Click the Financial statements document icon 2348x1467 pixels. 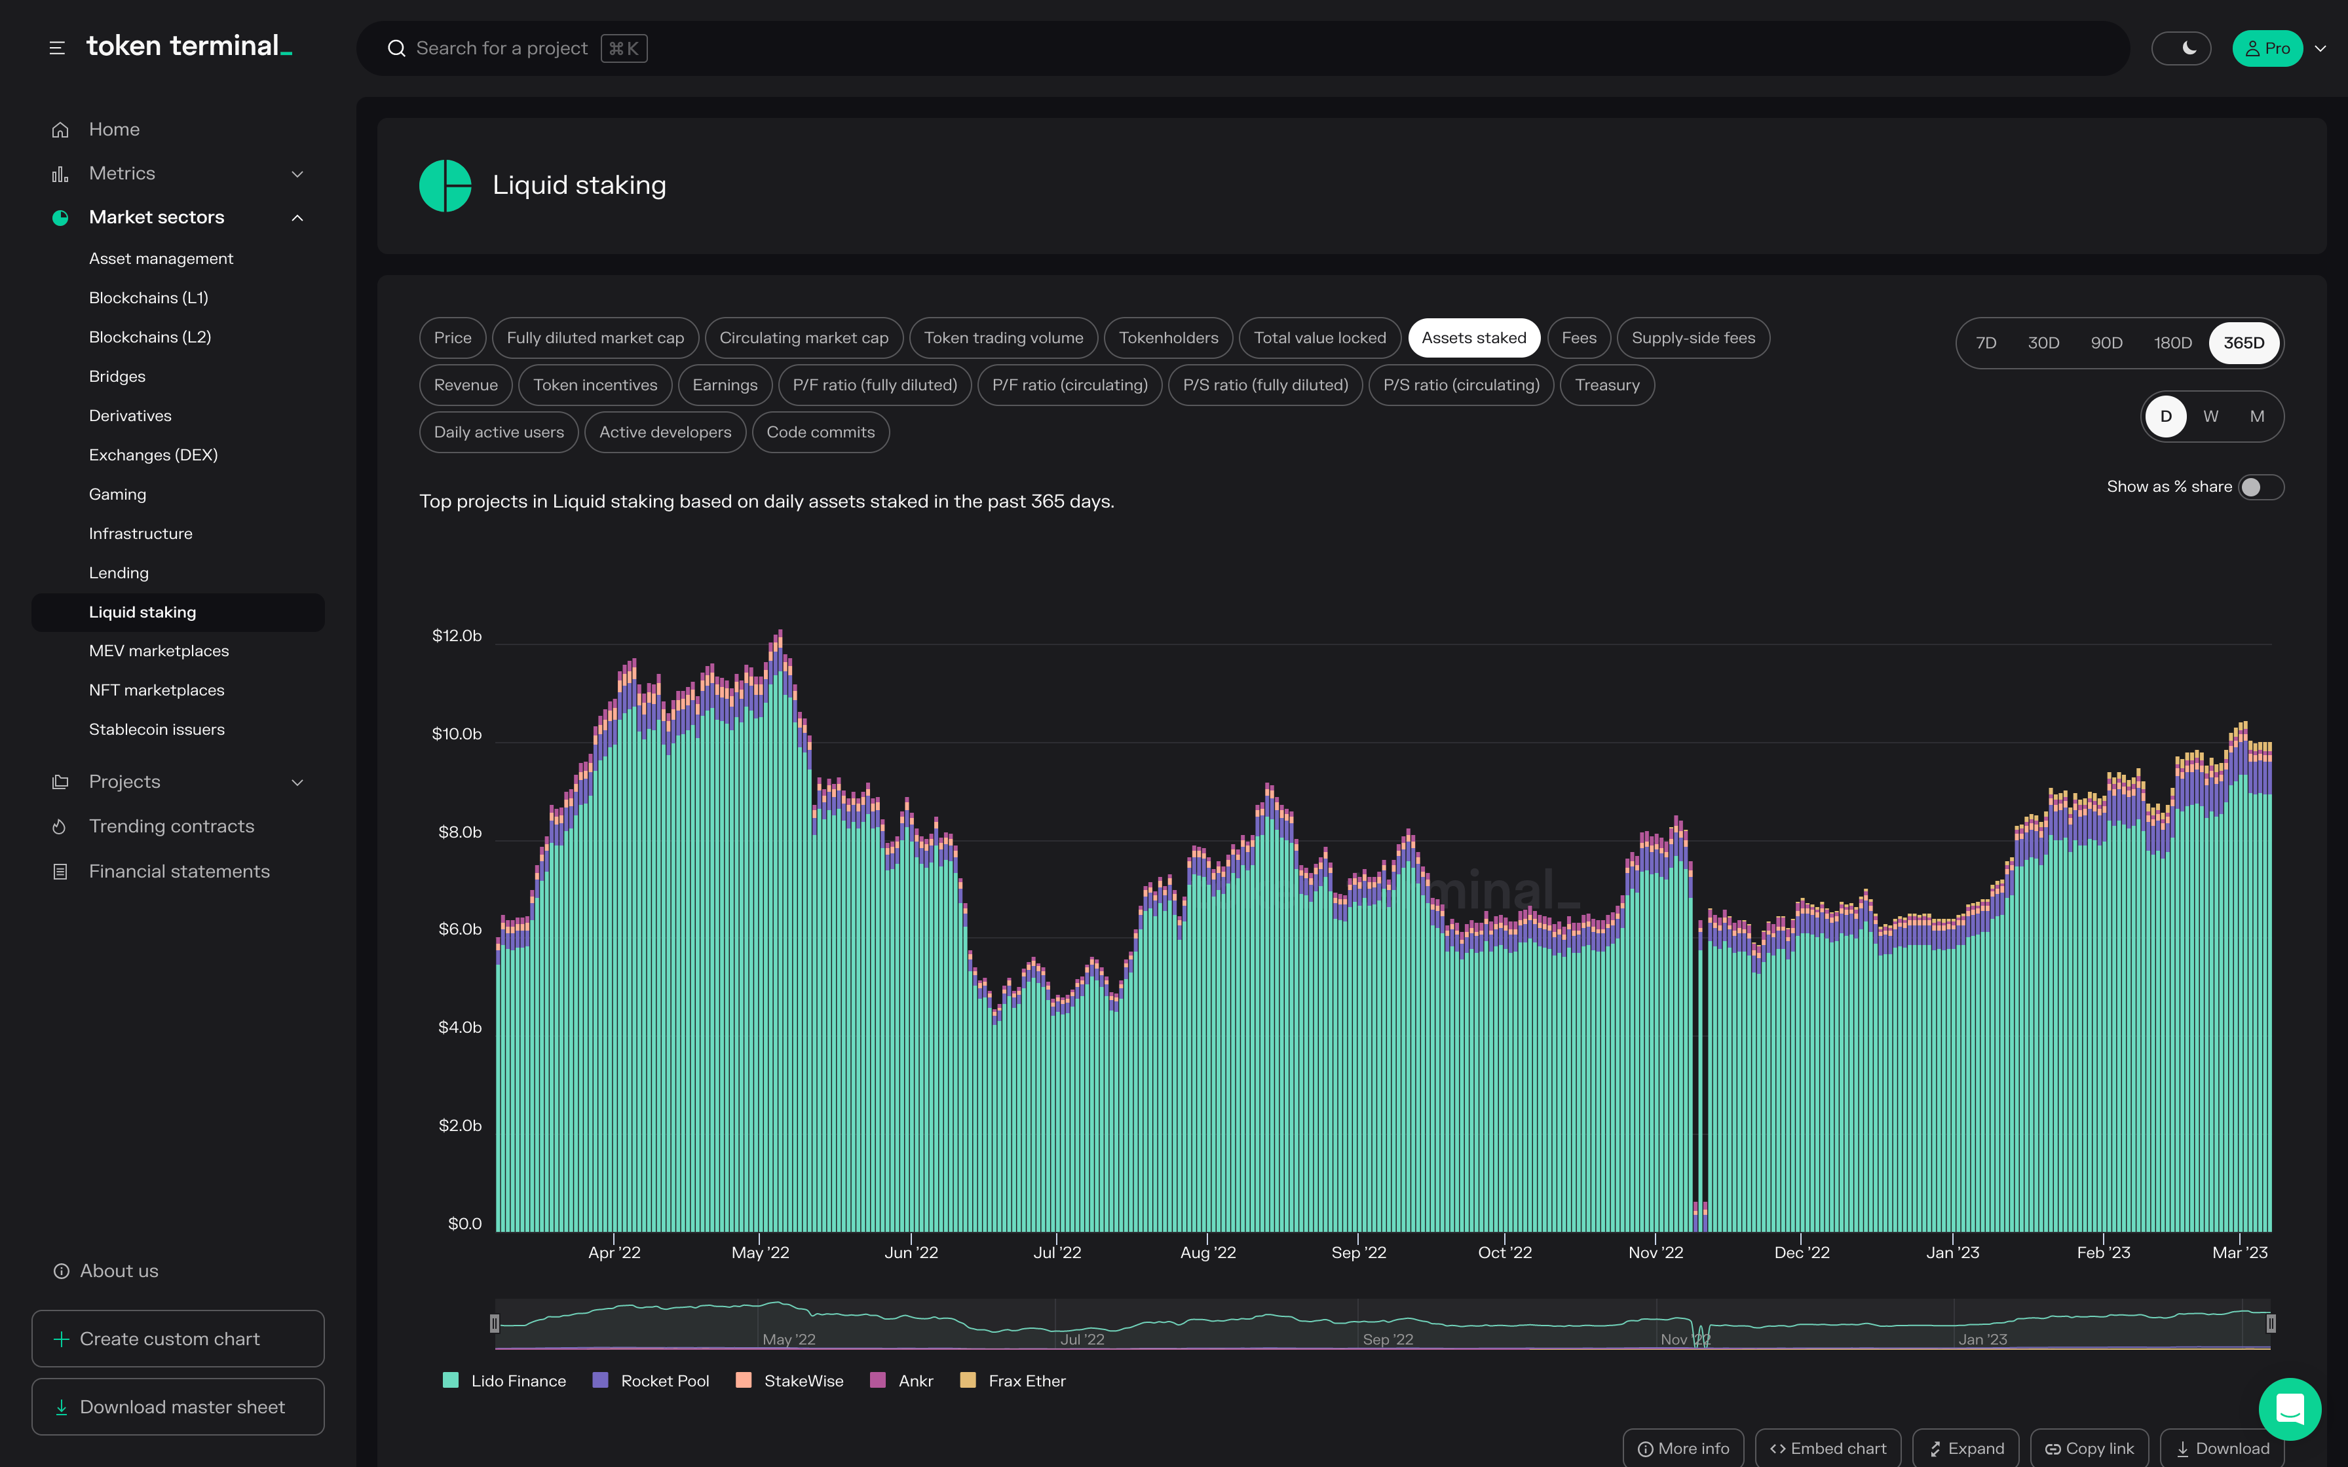point(60,871)
